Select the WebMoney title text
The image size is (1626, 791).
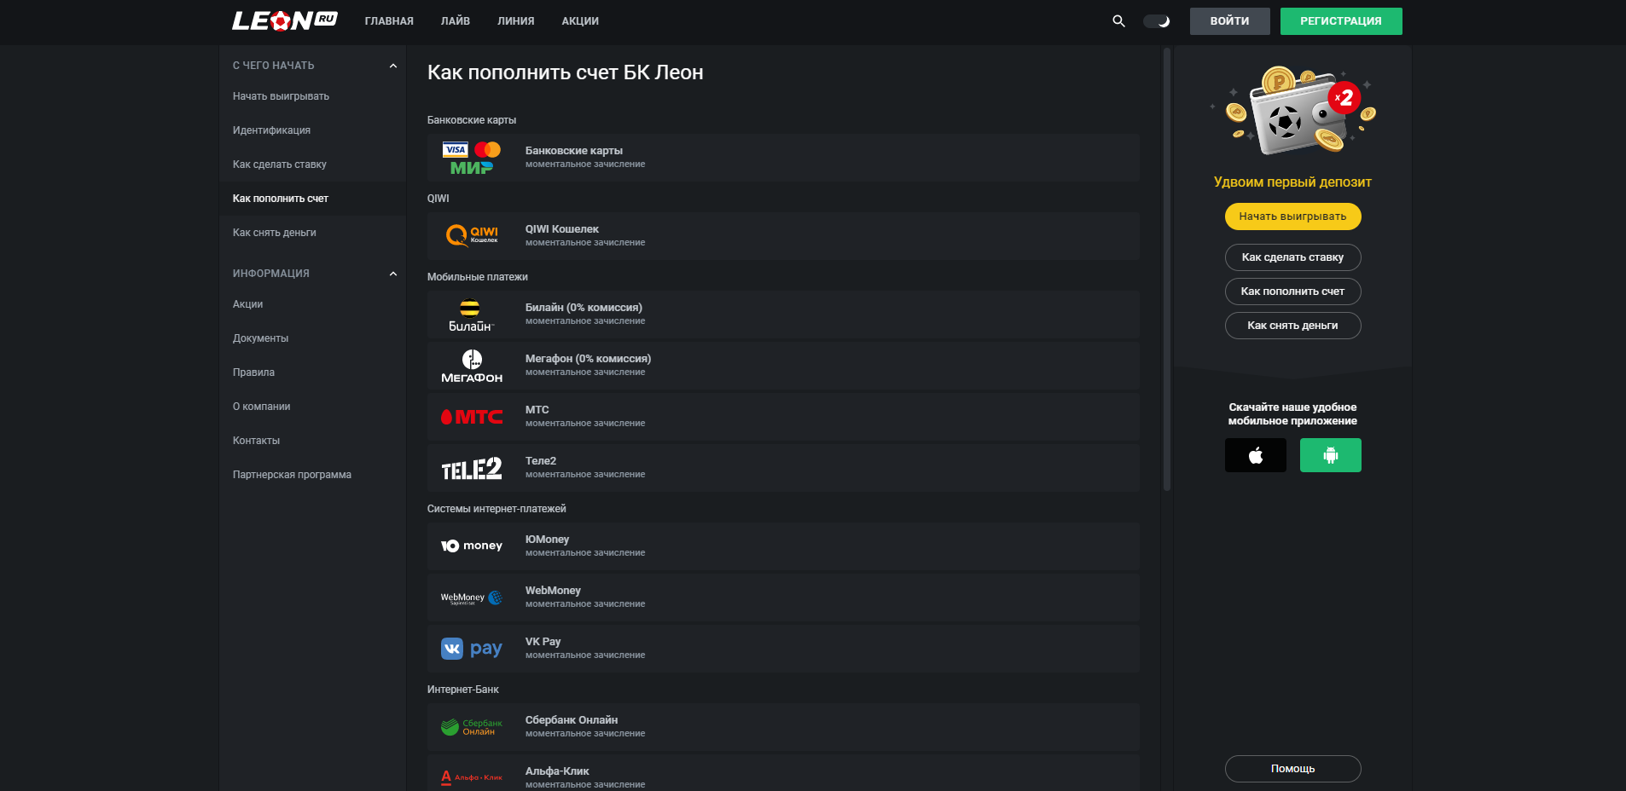[553, 591]
